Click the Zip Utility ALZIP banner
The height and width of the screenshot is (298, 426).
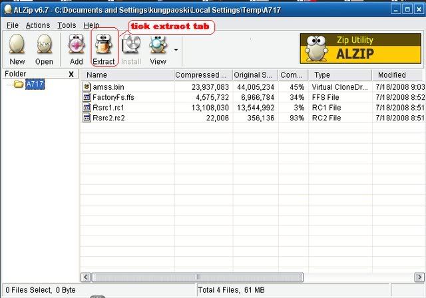click(361, 49)
